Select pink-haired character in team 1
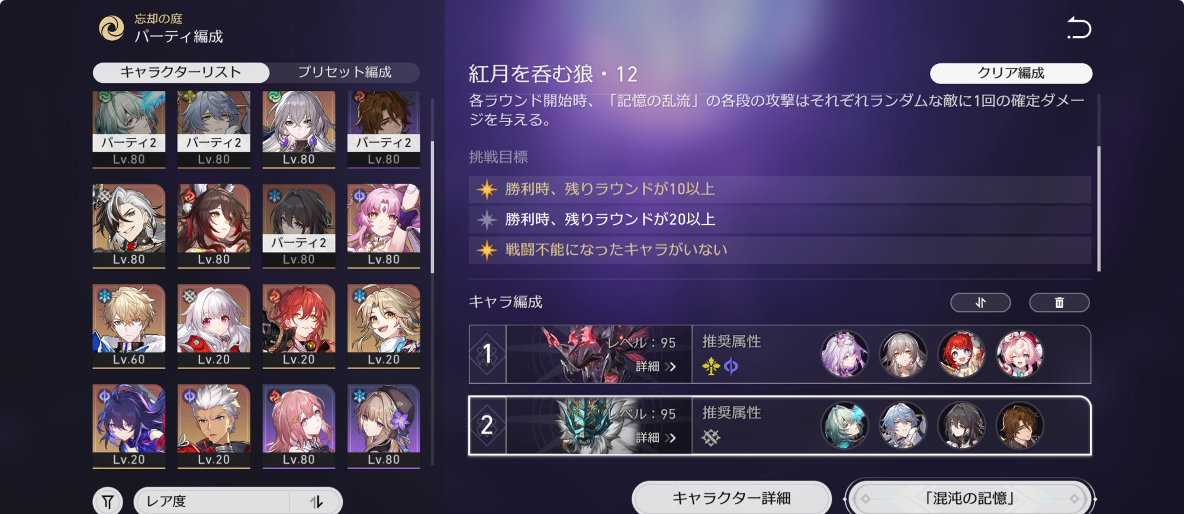The height and width of the screenshot is (514, 1184). (x=1020, y=354)
